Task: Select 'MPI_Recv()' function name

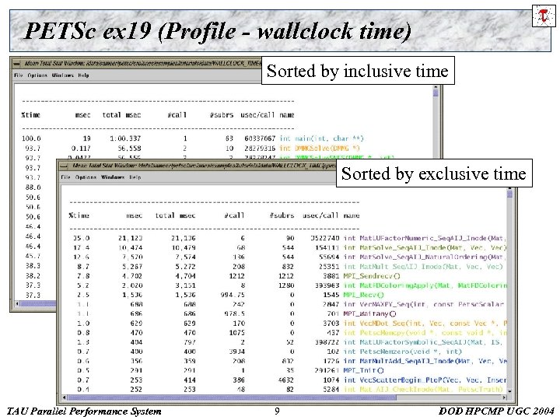Action: point(363,295)
